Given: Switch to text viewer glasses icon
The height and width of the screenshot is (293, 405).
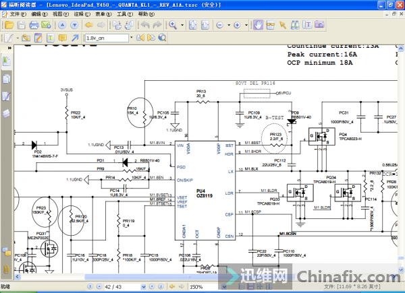Looking at the screenshot, I should click(x=271, y=25).
